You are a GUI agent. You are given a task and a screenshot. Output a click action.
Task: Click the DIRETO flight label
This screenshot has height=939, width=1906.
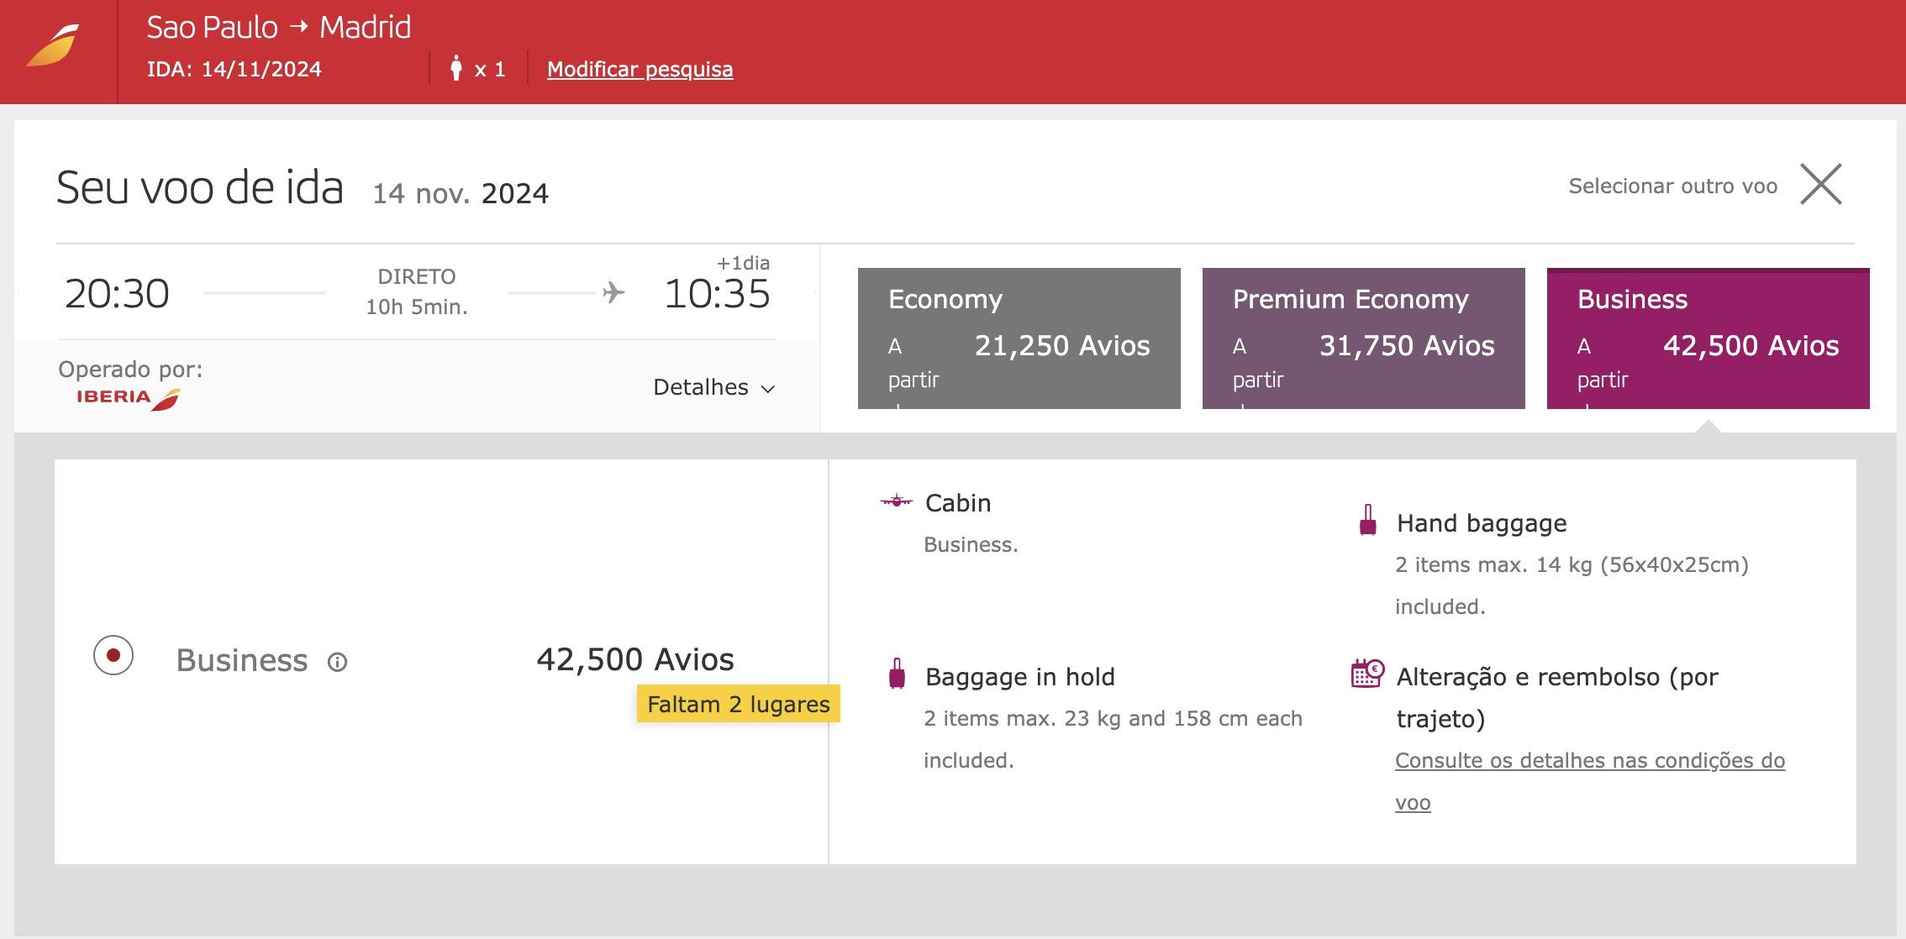[416, 276]
